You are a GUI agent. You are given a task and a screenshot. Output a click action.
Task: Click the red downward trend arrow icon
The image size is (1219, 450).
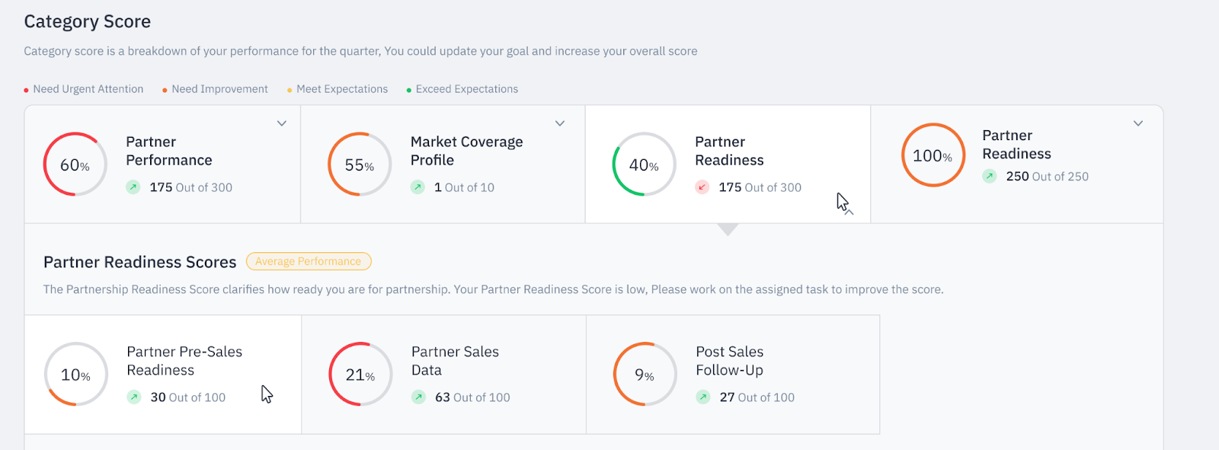(702, 187)
